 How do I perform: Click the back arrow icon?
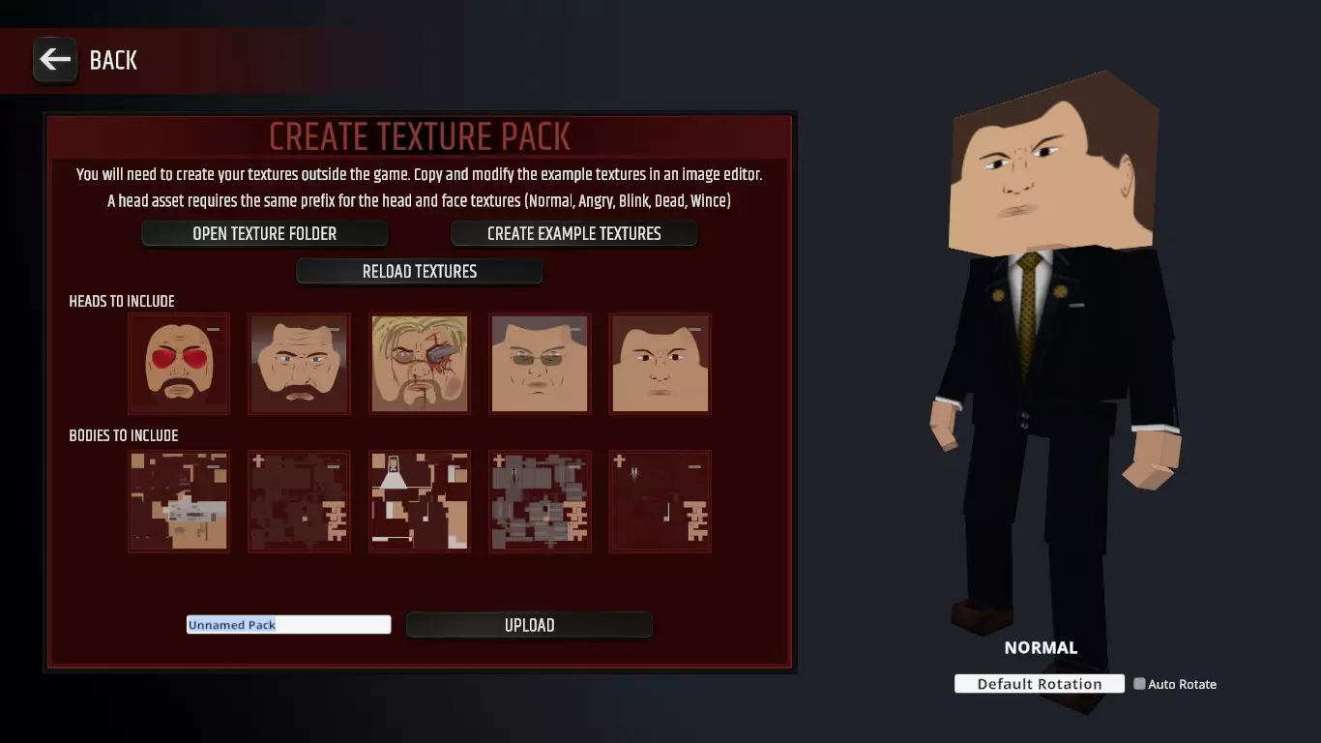click(55, 60)
